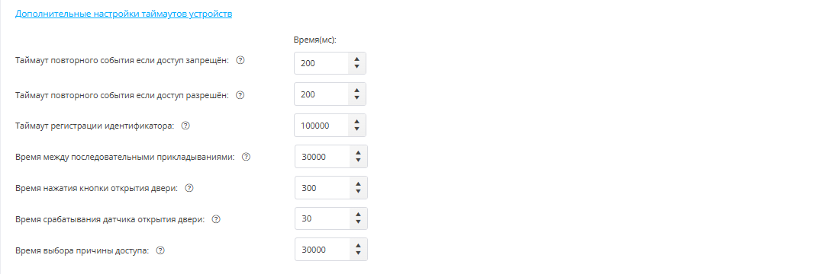Increase access allowed repeat event timeout value
Viewport: 819px width, 274px height.
tap(356, 91)
